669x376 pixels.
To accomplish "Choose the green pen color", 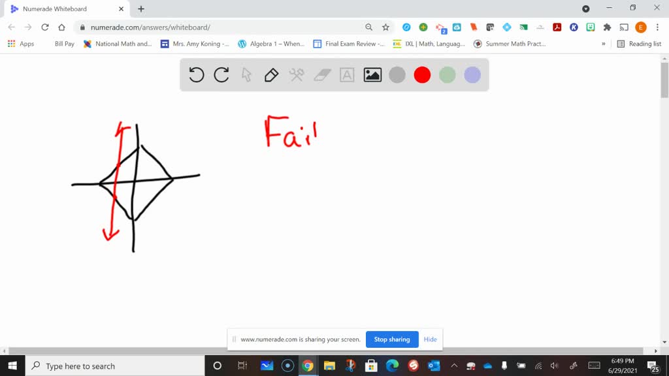I will [x=447, y=75].
